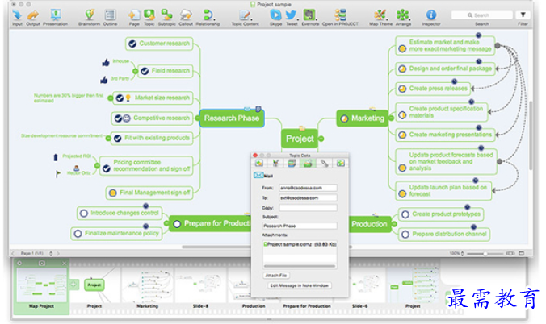
Task: Click the empty Copy field
Action: (x=308, y=208)
